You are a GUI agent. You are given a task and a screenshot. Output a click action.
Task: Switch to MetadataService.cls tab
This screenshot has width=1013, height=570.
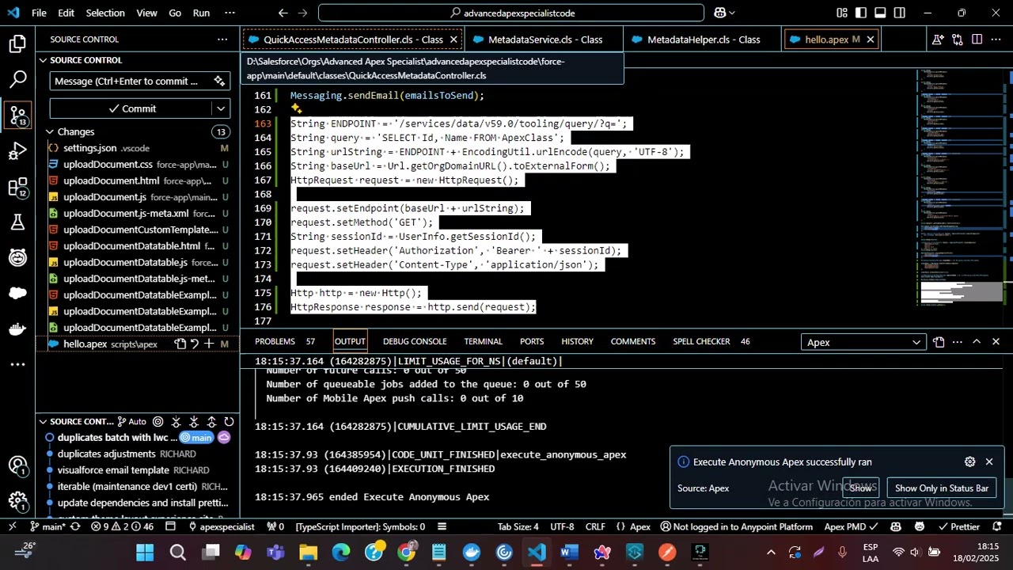[544, 40]
